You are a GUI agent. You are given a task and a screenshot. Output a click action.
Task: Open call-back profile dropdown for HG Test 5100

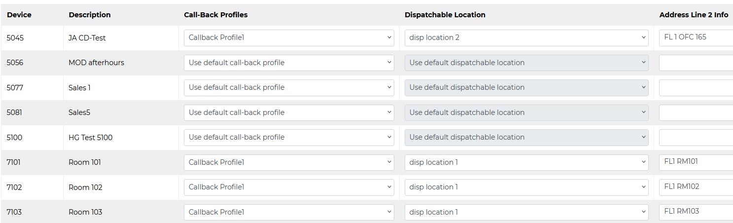(289, 137)
